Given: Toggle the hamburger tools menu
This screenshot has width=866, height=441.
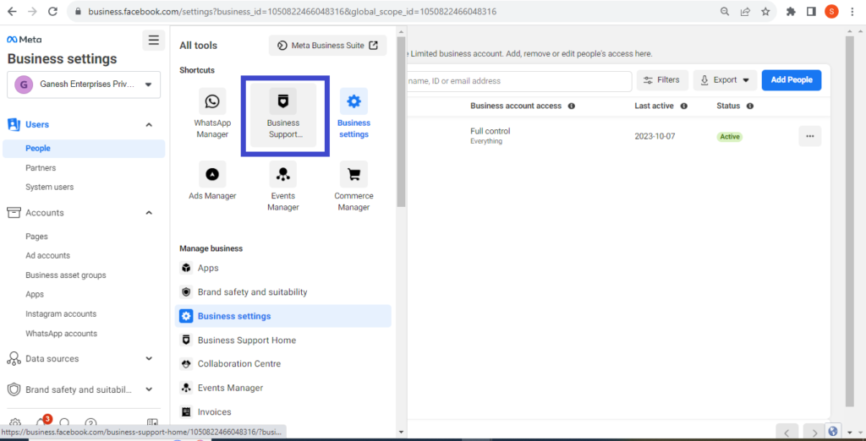Looking at the screenshot, I should click(x=154, y=40).
